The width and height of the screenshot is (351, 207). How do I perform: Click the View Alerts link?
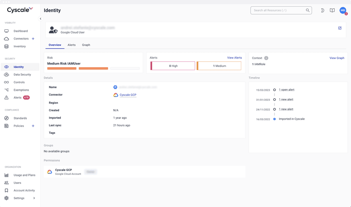pos(234,58)
